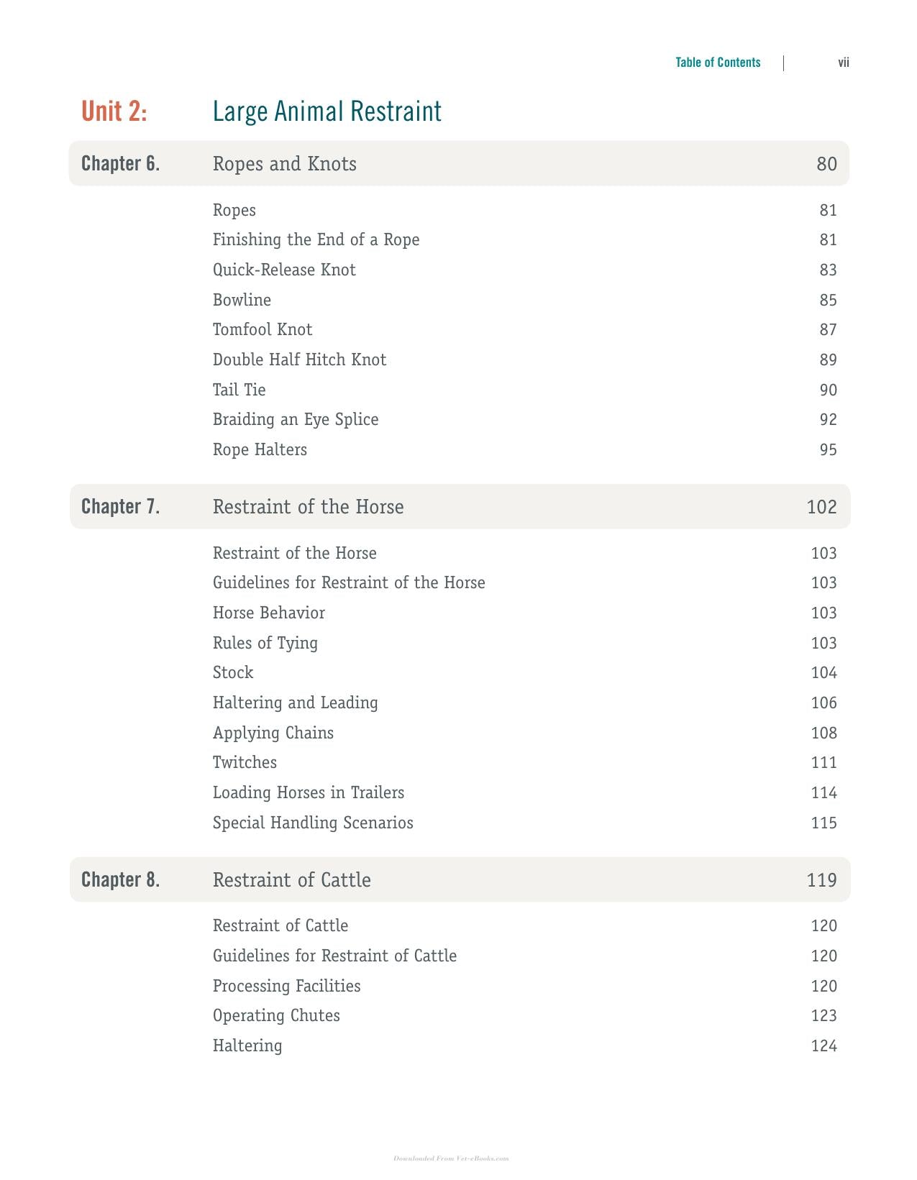Image resolution: width=917 pixels, height=1180 pixels.
Task: Select the Quick-Release Knot entry
Action: tap(284, 270)
